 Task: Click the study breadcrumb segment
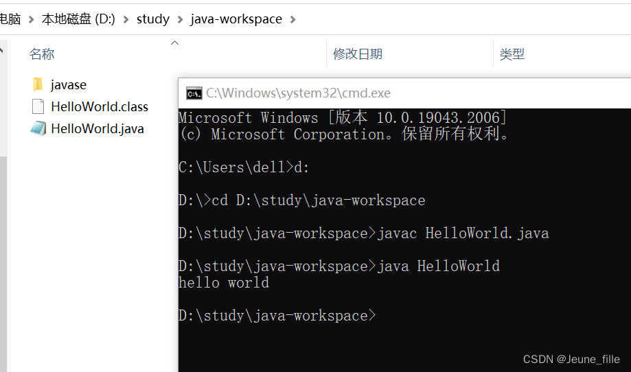[x=153, y=19]
